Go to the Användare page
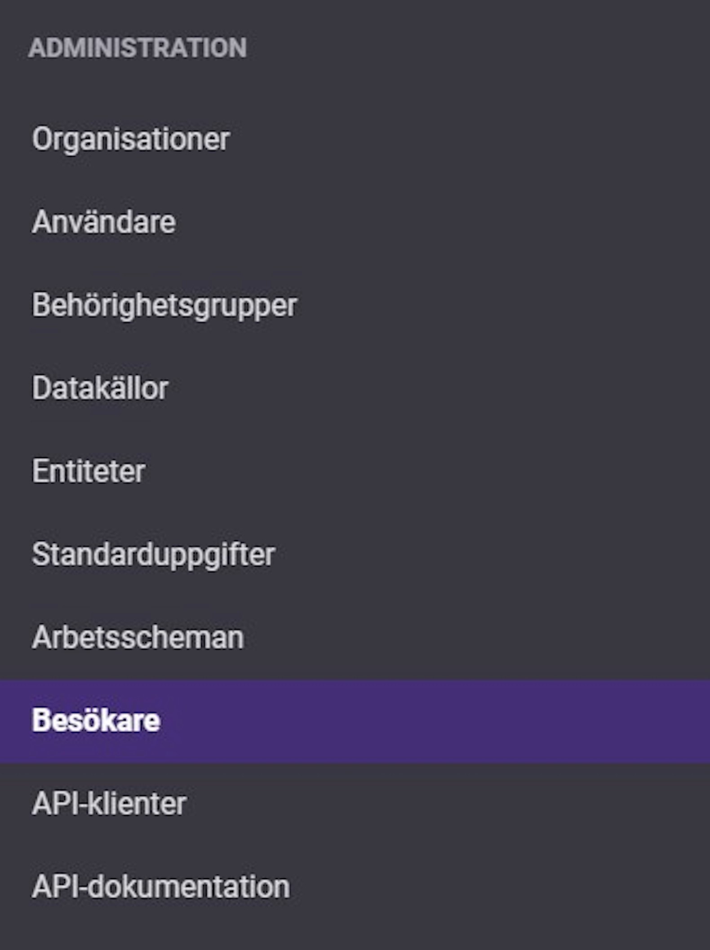 point(355,222)
